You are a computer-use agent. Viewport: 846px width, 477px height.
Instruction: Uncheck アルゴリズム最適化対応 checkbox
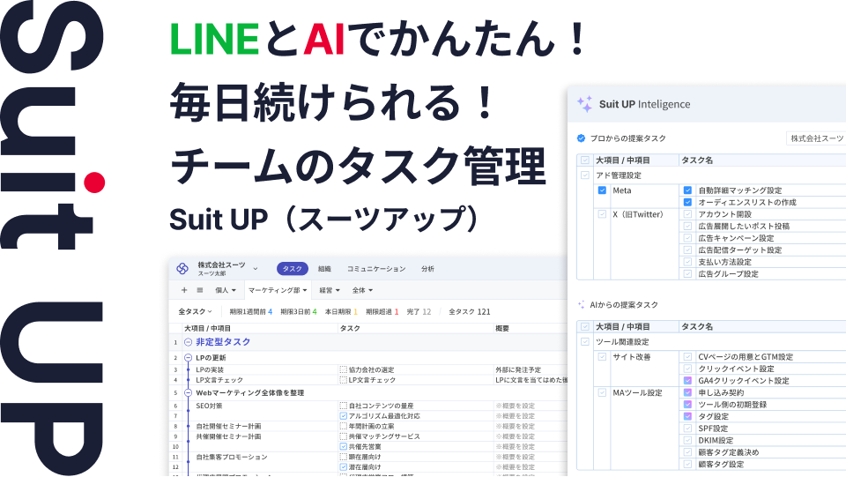click(343, 416)
